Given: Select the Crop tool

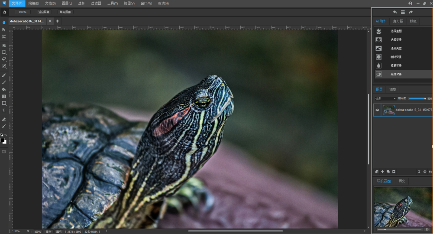Looking at the screenshot, I should pos(4,37).
